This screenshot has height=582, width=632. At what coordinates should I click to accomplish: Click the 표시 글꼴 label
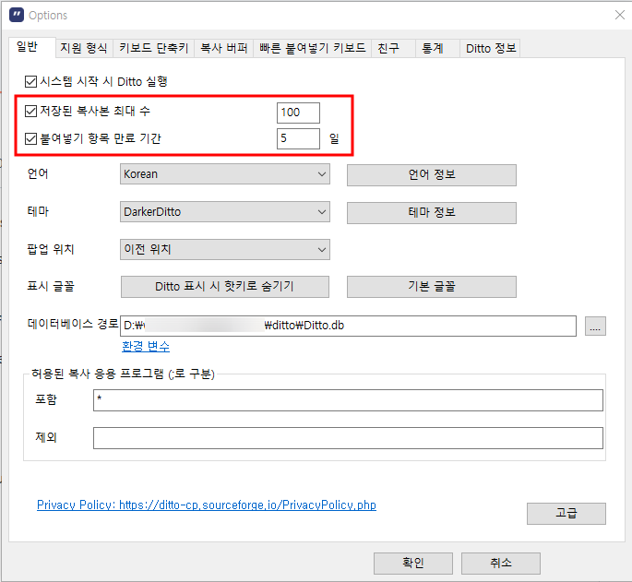point(51,287)
